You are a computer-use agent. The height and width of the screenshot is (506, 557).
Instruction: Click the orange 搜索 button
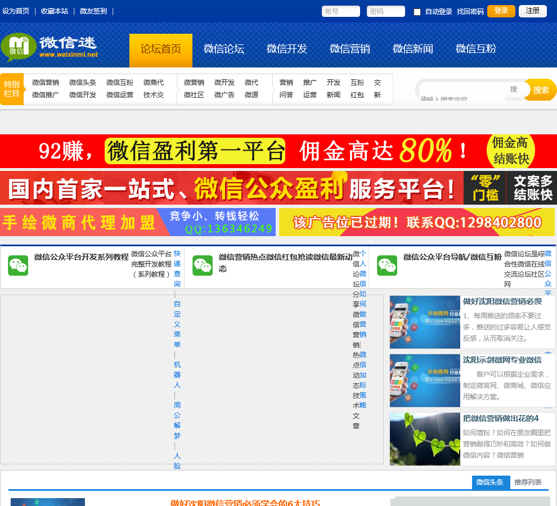click(541, 90)
